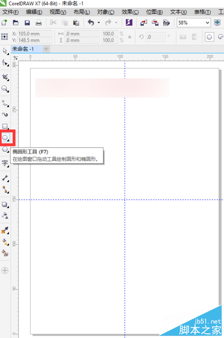Screen dimensions: 224x338
Task: Select the Interactive Fill tool
Action: [x=5, y=242]
